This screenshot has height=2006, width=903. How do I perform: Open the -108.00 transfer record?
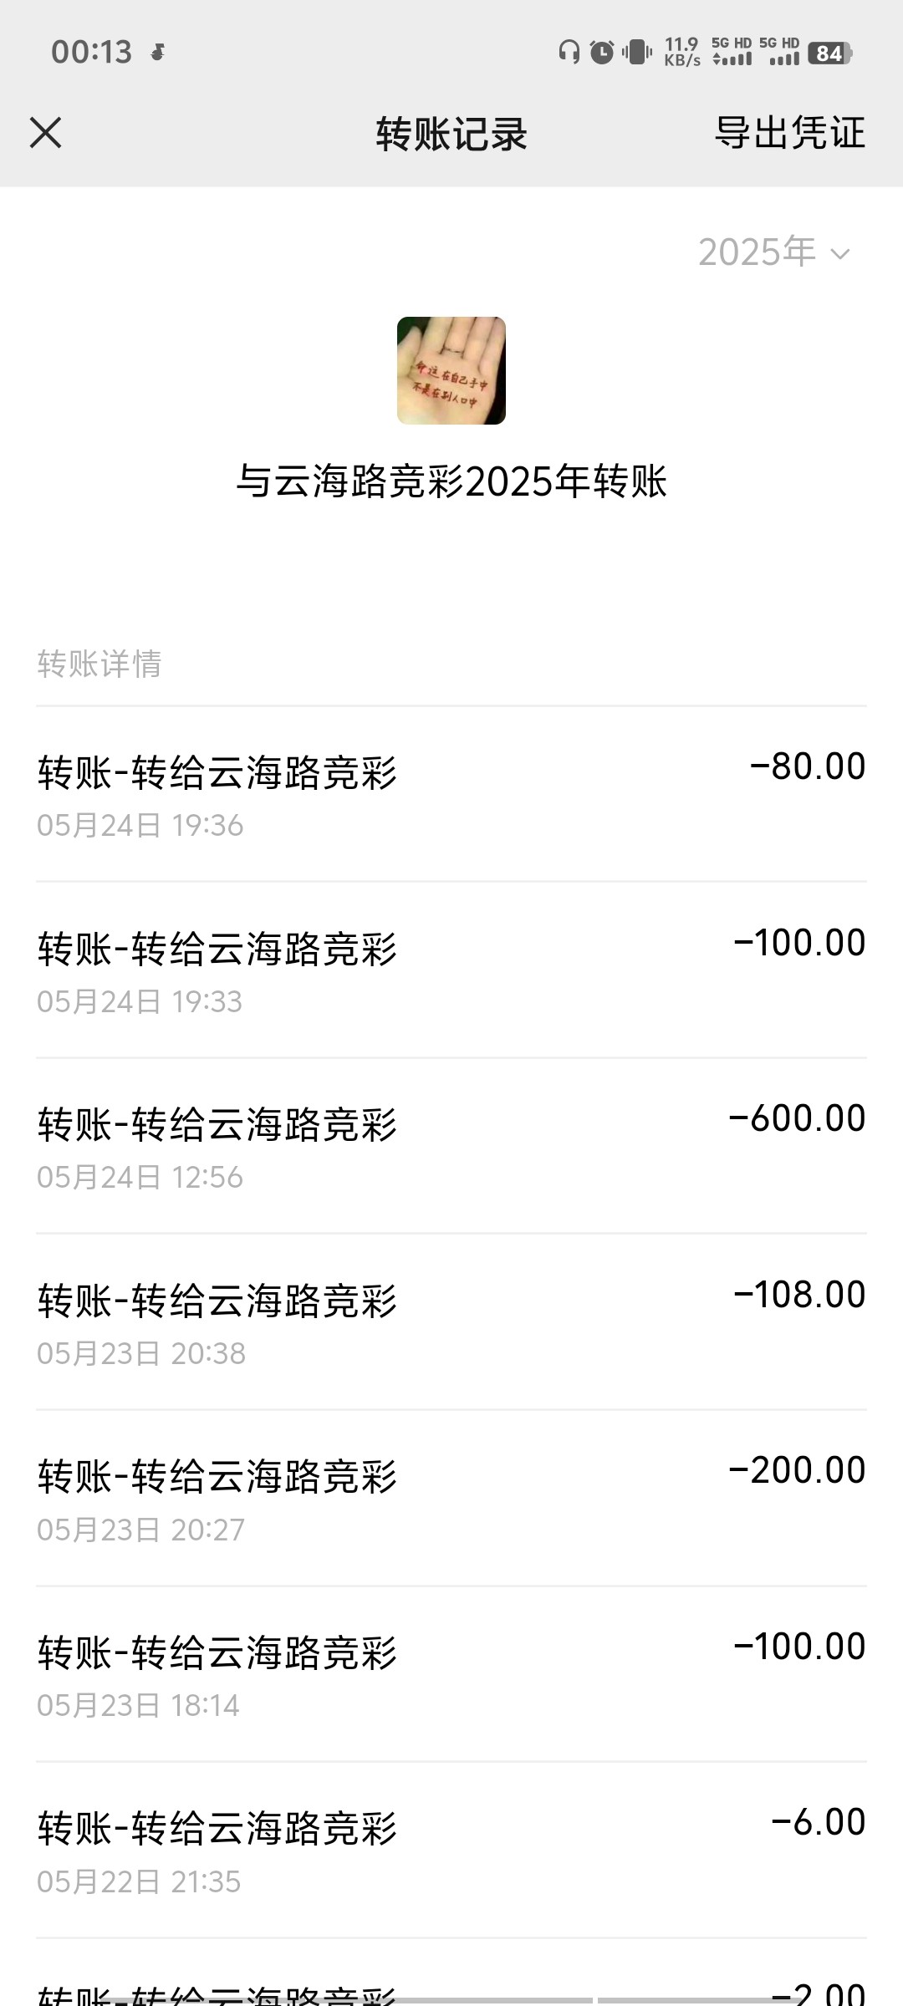451,1321
